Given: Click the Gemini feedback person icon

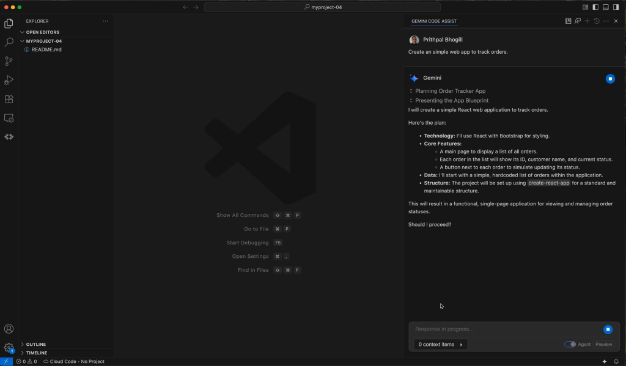Looking at the screenshot, I should pos(578,21).
